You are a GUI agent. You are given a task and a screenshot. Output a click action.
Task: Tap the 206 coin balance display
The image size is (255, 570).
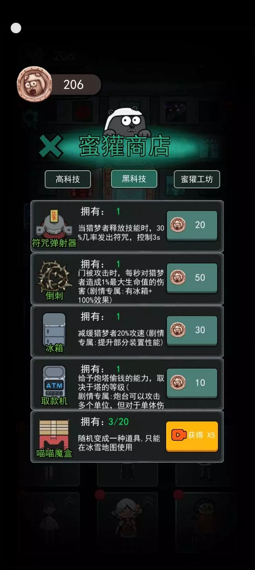pos(73,85)
